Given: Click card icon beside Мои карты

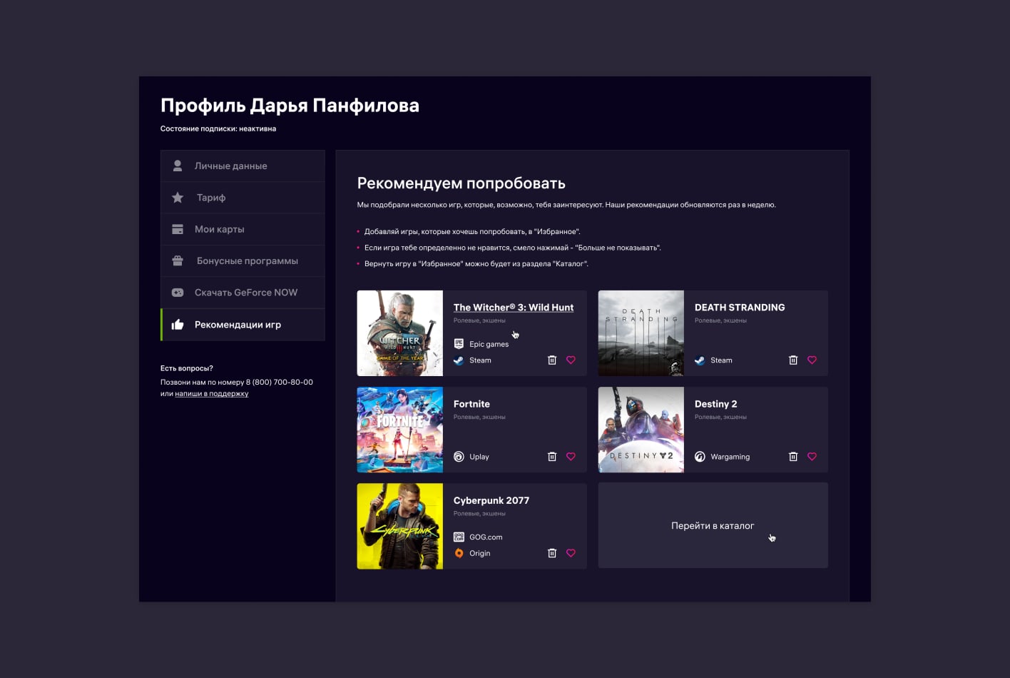Looking at the screenshot, I should coord(178,229).
